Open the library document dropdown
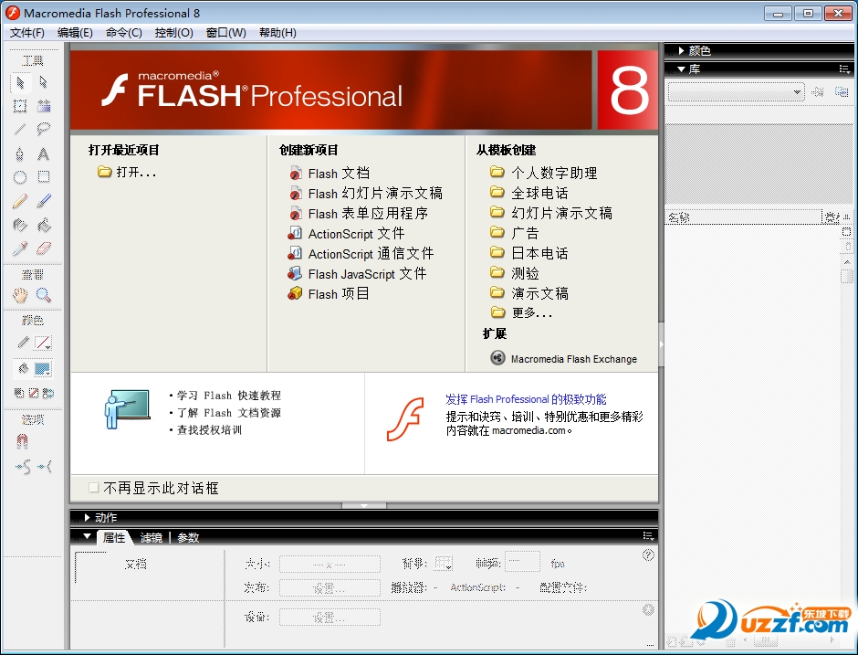Viewport: 858px width, 655px height. [x=736, y=92]
